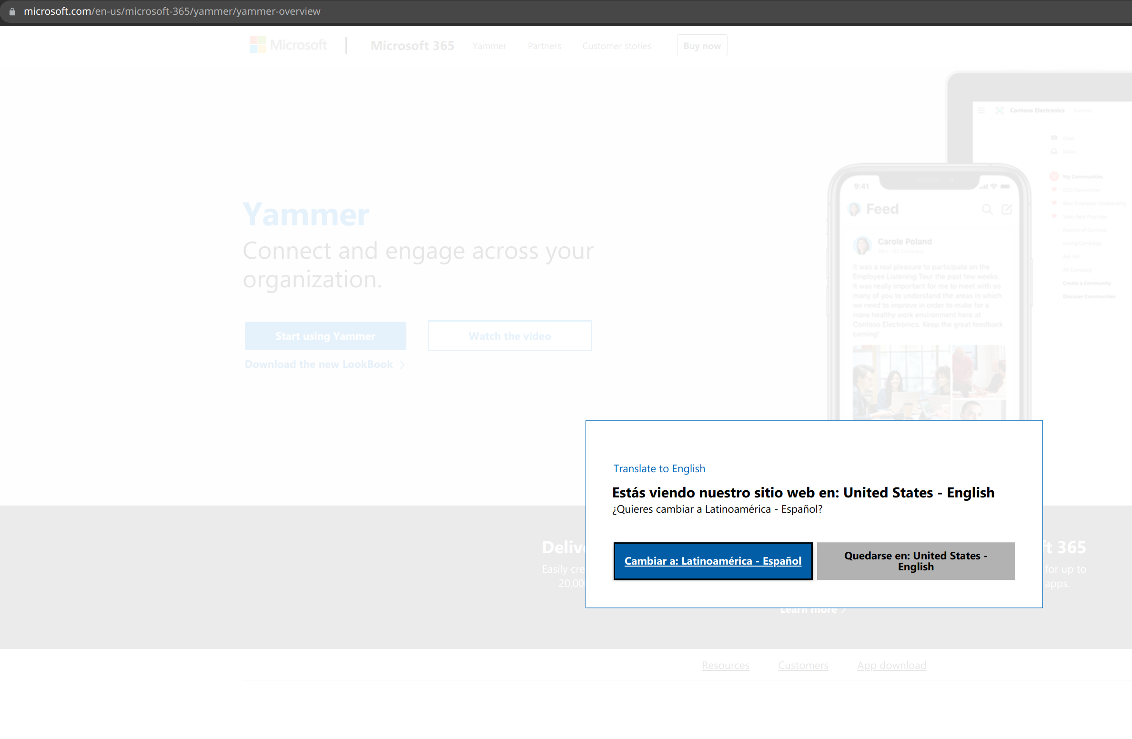Expand the Resources footer section
Screen dimensions: 1132x739
725,665
